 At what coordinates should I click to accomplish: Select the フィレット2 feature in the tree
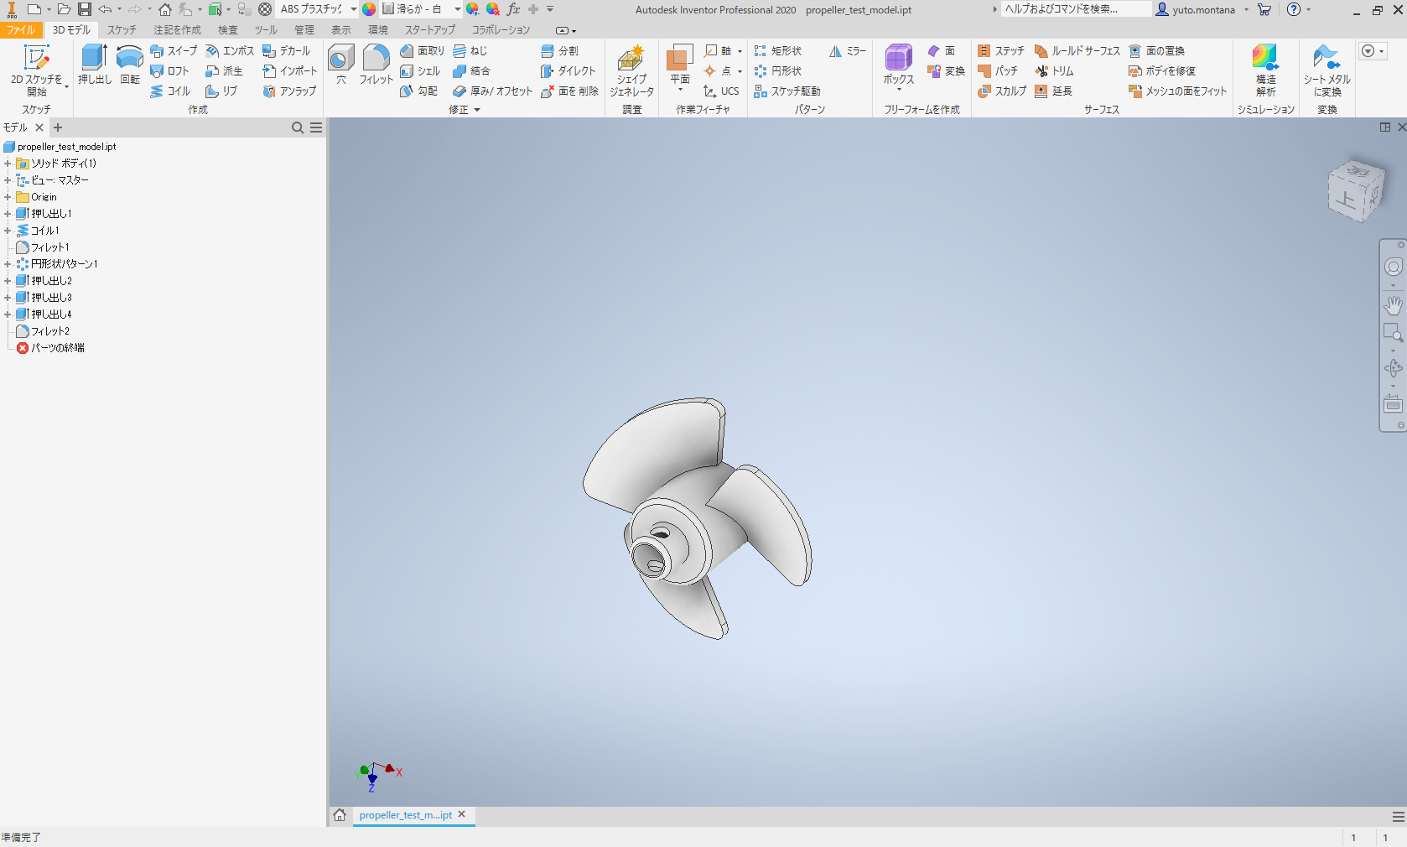click(48, 330)
